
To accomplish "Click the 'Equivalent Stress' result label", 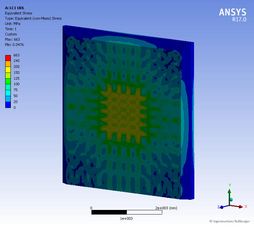I will [19, 13].
